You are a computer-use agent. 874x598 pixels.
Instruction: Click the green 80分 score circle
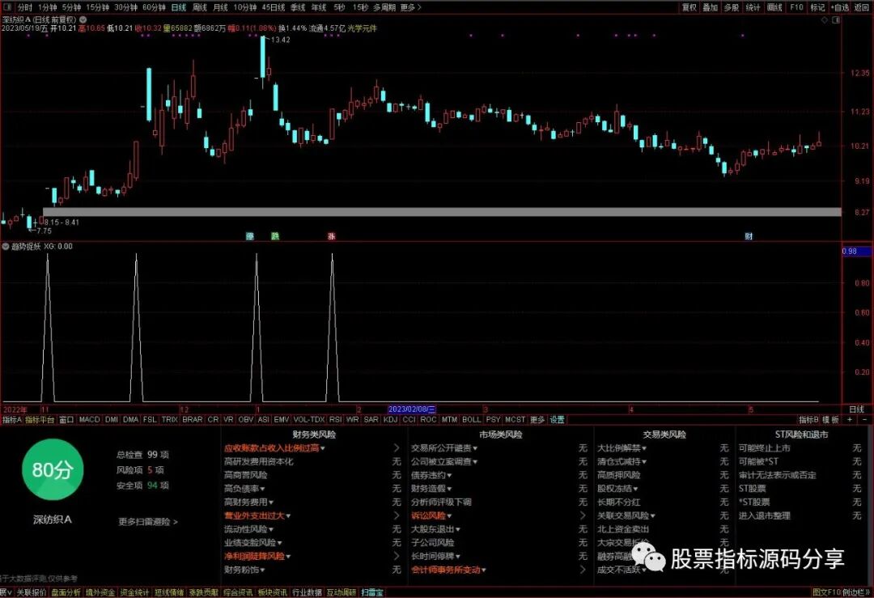tap(53, 469)
